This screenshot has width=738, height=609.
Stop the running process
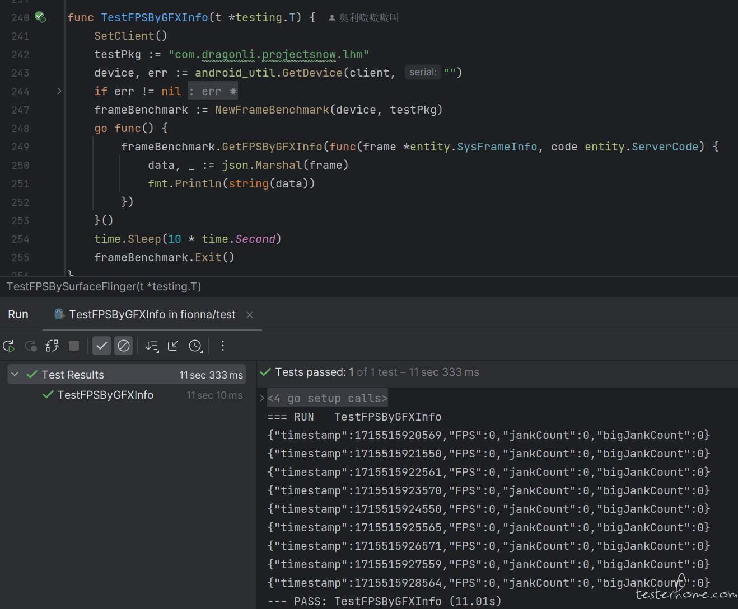(74, 346)
